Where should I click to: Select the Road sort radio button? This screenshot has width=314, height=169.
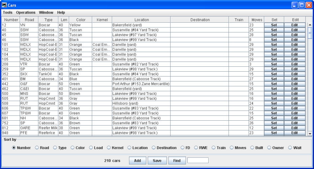[37, 148]
